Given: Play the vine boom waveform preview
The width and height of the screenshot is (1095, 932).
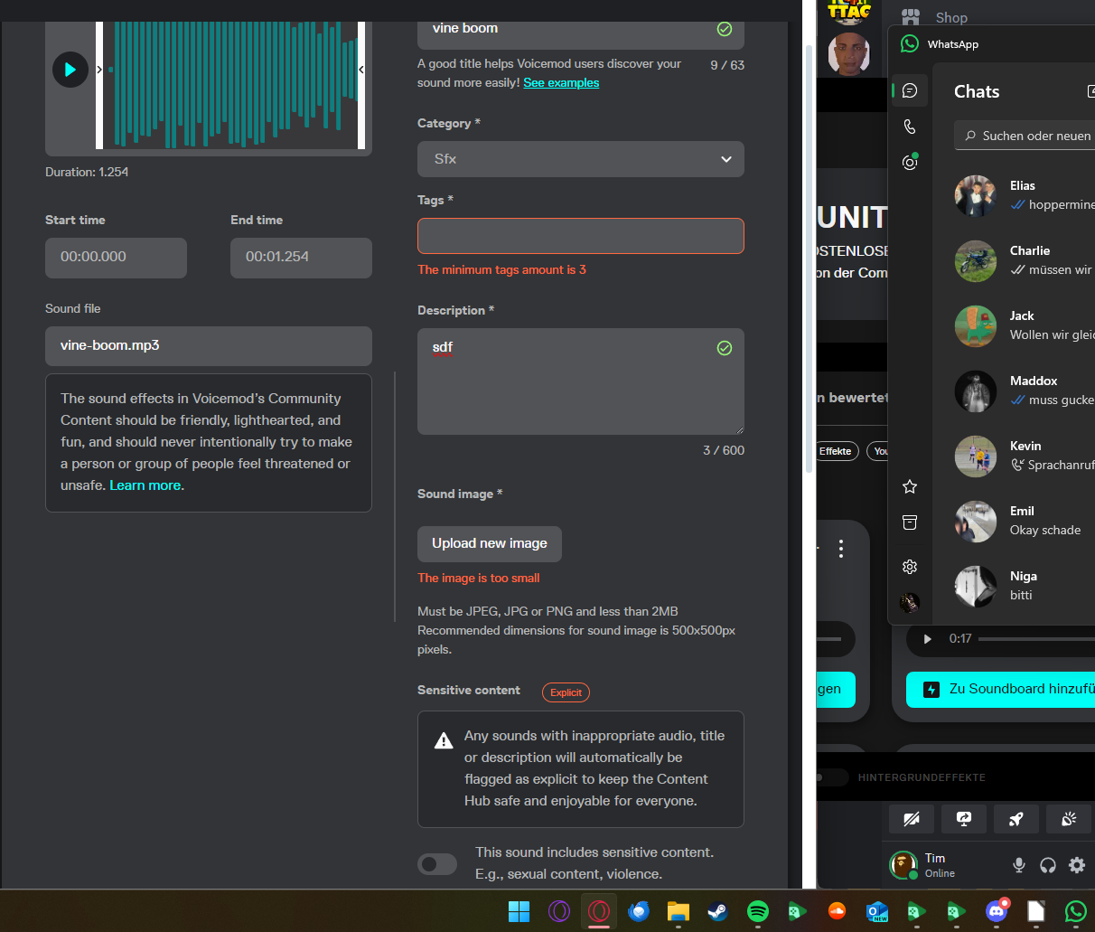Looking at the screenshot, I should (x=70, y=70).
